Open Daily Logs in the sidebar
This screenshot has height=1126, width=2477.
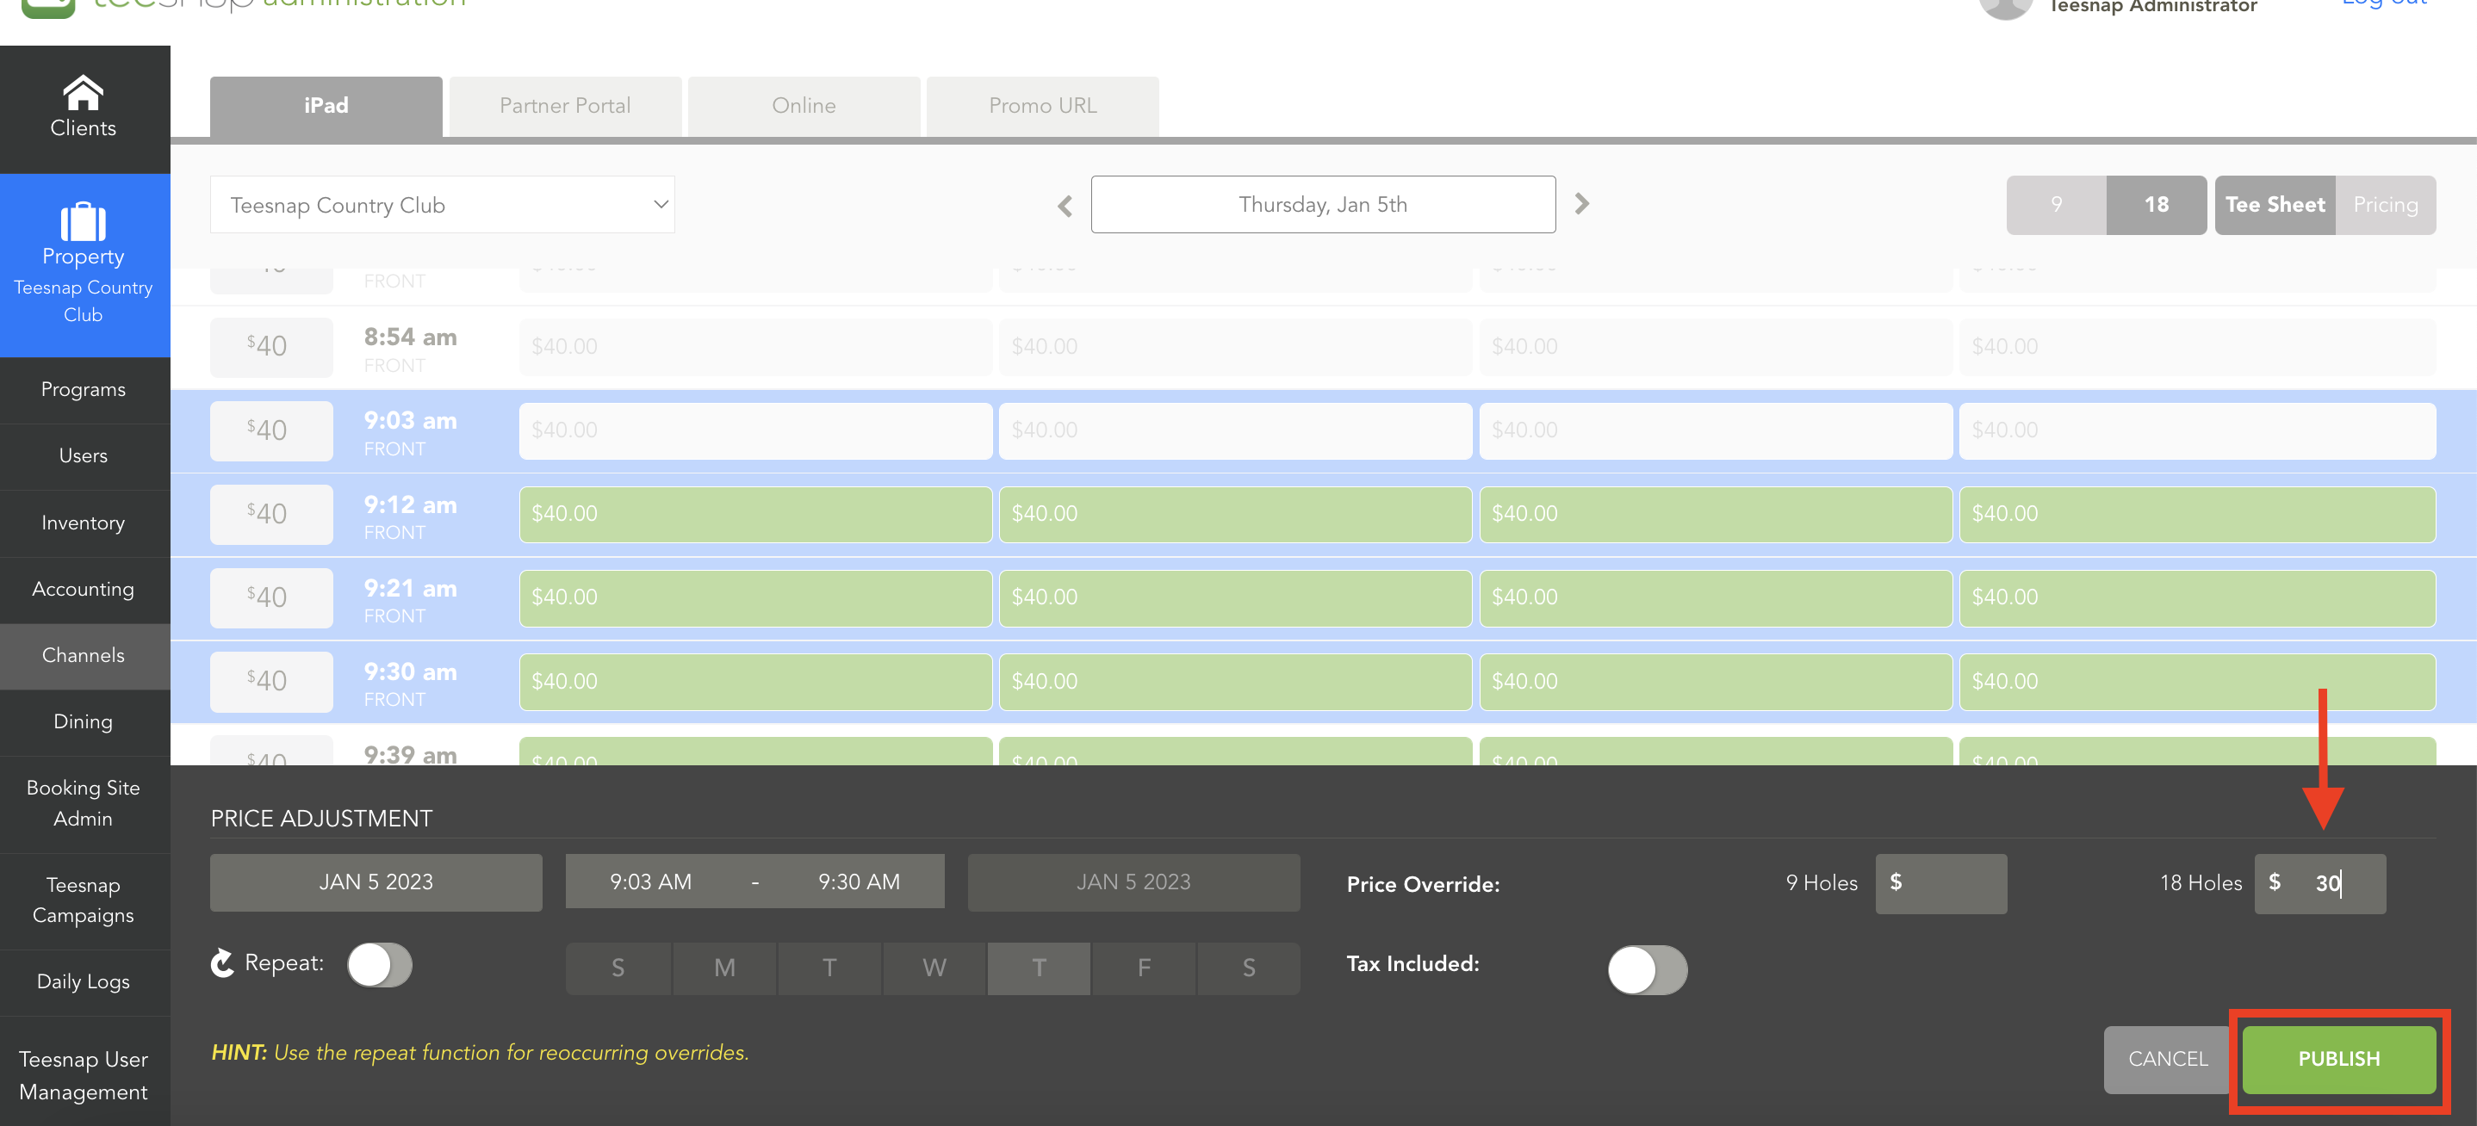click(x=84, y=983)
